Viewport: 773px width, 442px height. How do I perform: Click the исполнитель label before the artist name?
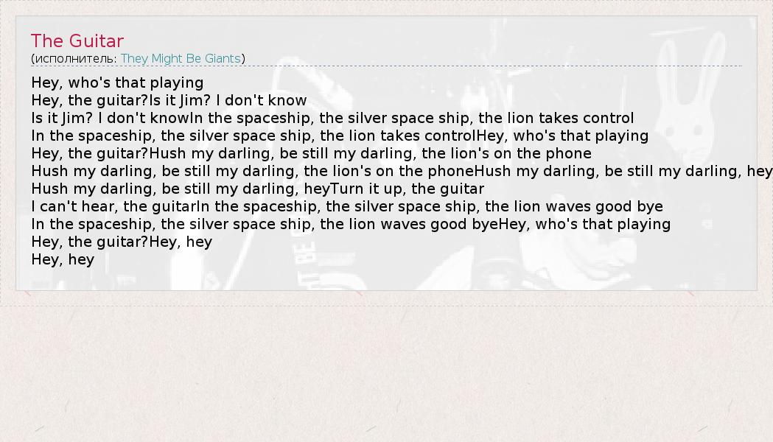pyautogui.click(x=75, y=58)
